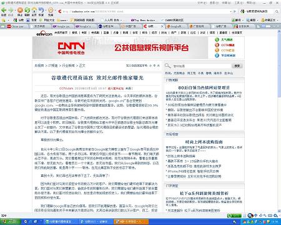Open the 天气预报 green icon link
This screenshot has width=281, height=225.
coord(217,39)
